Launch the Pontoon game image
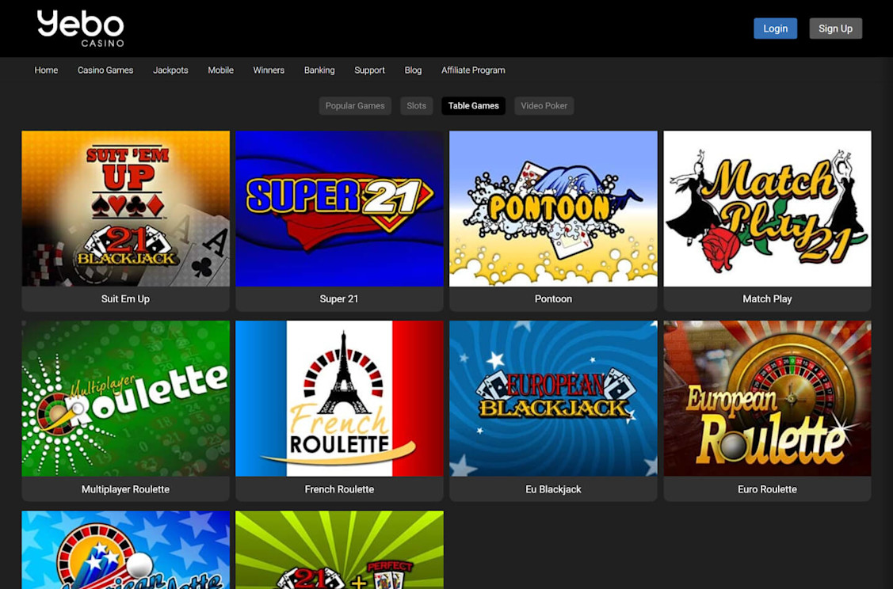The height and width of the screenshot is (589, 893). coord(553,208)
